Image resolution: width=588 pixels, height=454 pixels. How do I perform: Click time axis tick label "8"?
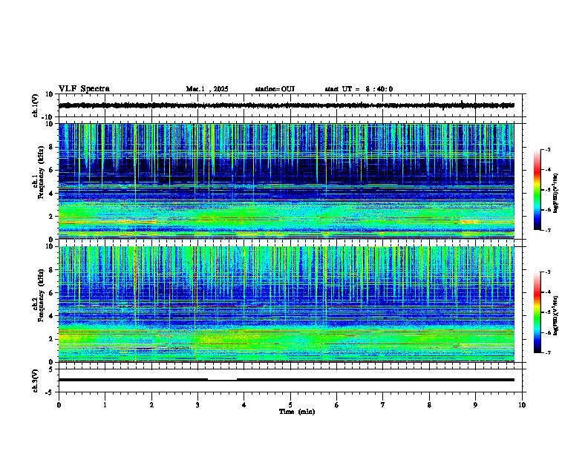pos(429,405)
